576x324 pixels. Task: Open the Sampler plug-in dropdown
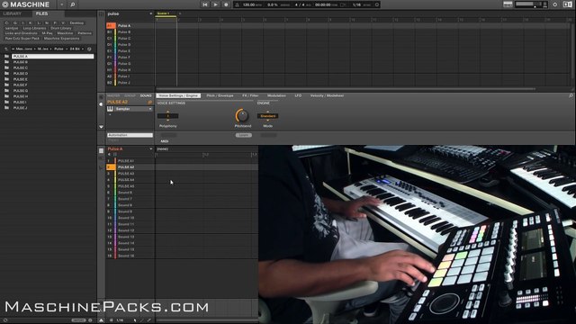click(150, 109)
